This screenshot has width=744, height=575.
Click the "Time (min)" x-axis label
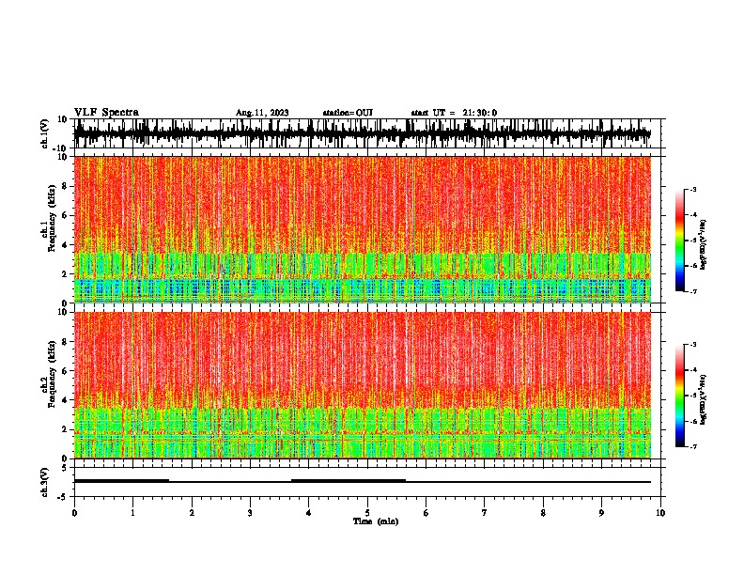pos(376,521)
